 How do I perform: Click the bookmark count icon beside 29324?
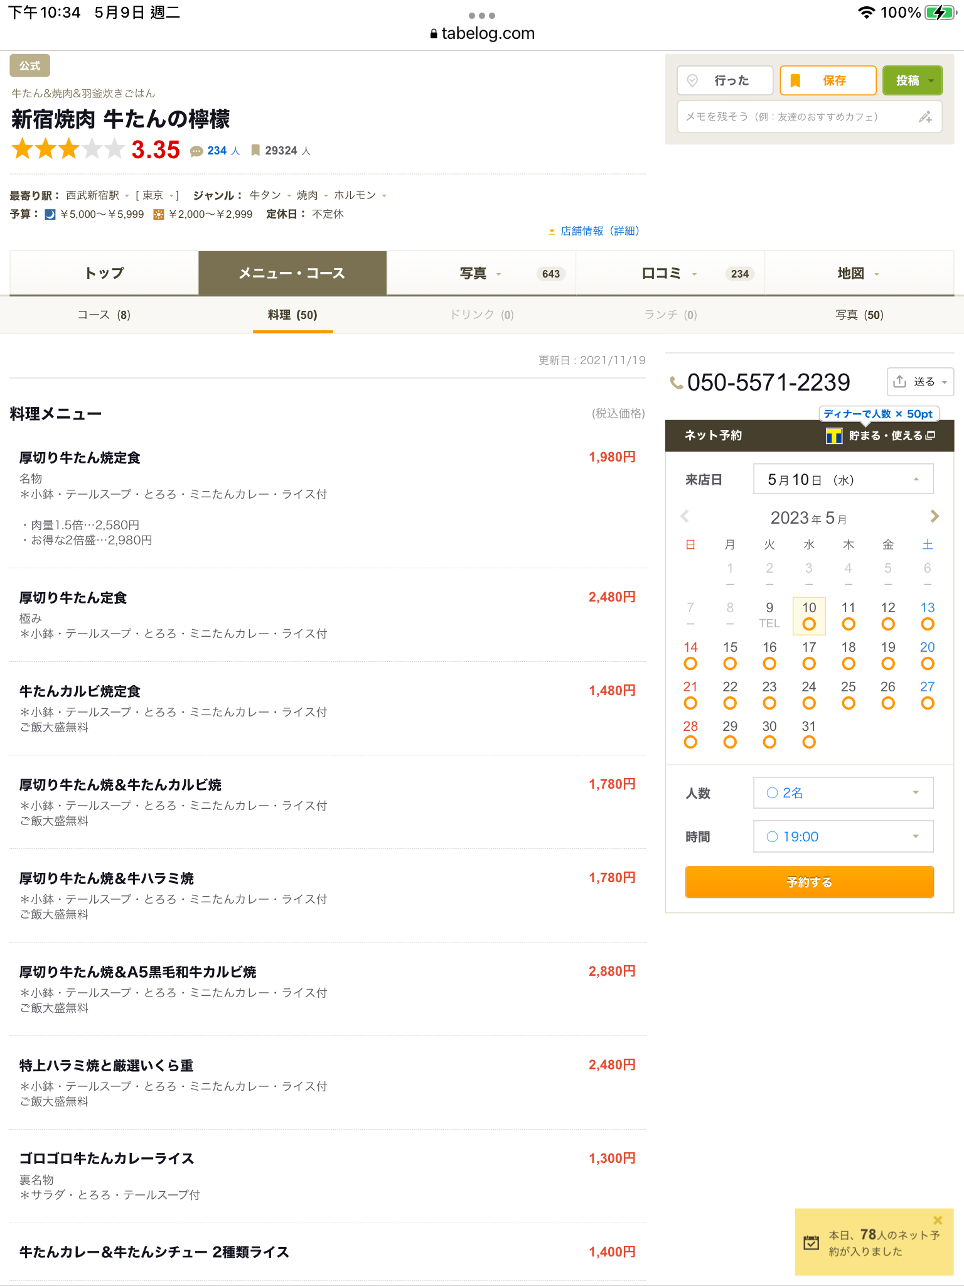click(255, 150)
